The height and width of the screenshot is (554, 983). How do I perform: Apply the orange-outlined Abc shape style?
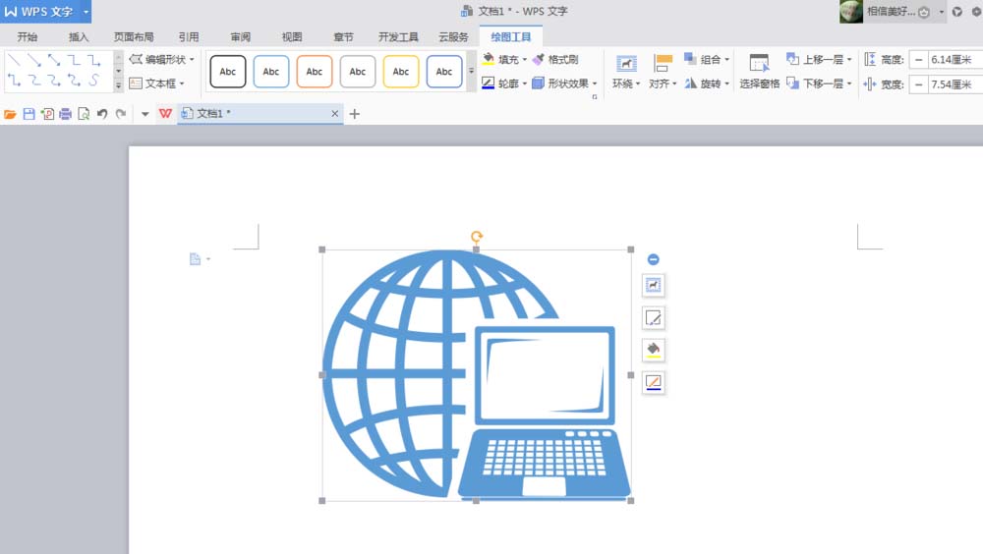(315, 72)
